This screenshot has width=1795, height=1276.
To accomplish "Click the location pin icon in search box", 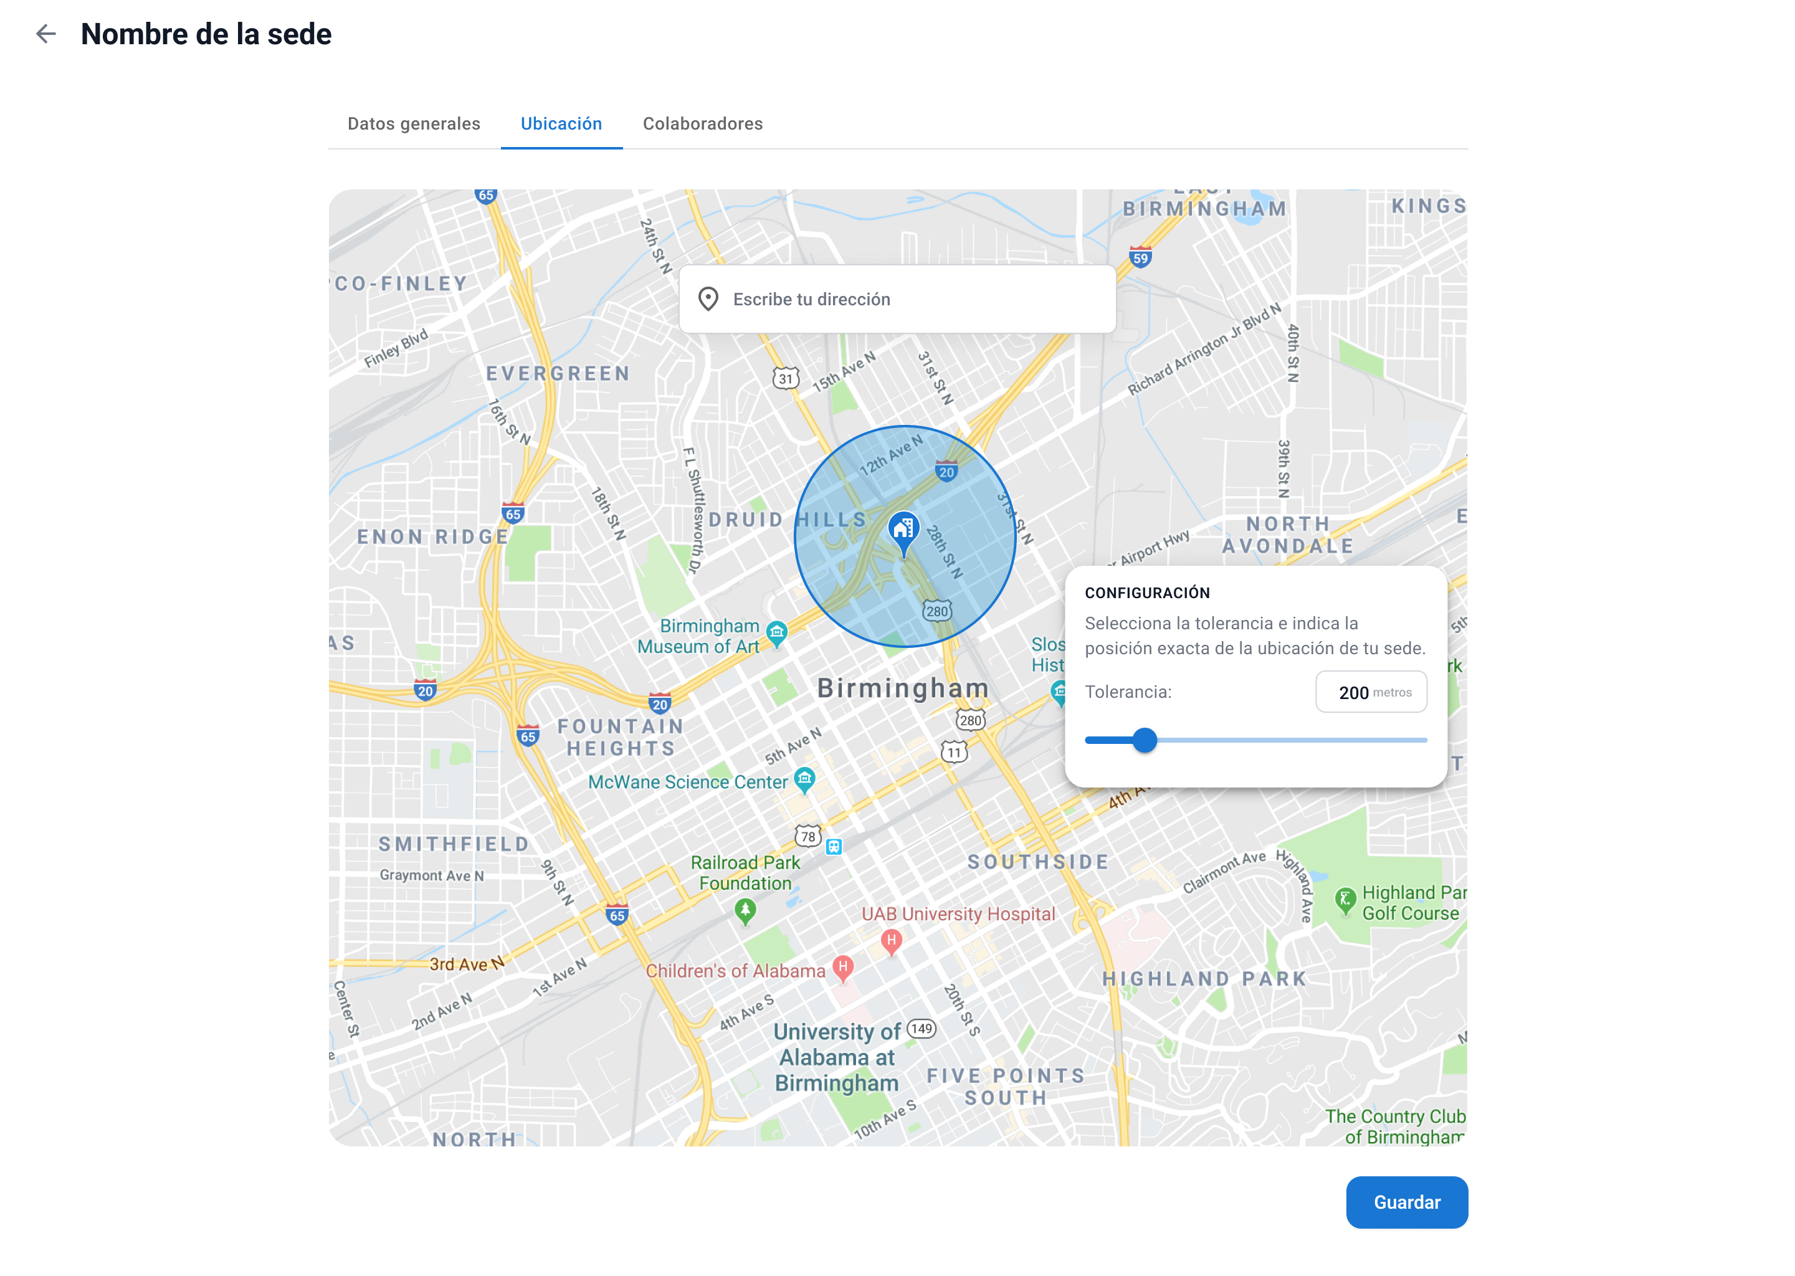I will [x=708, y=299].
